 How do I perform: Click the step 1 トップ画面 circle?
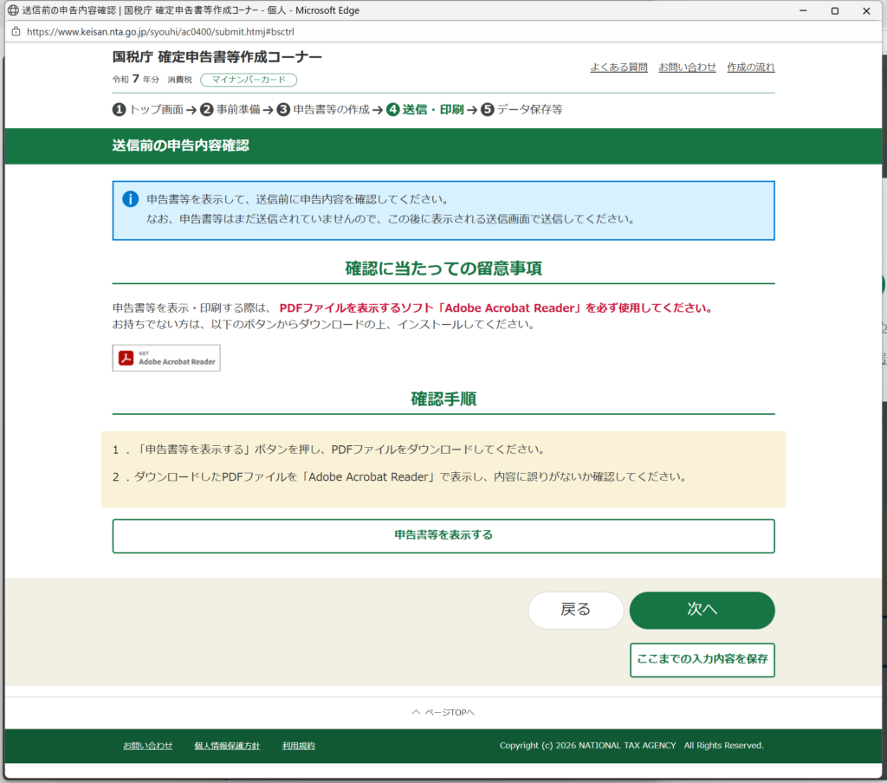(119, 110)
